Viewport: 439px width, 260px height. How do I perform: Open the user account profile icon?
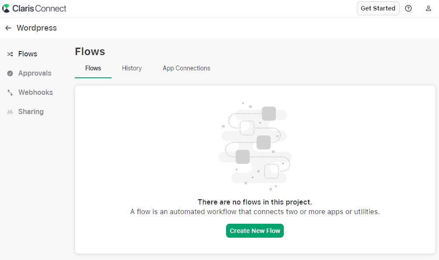click(429, 8)
